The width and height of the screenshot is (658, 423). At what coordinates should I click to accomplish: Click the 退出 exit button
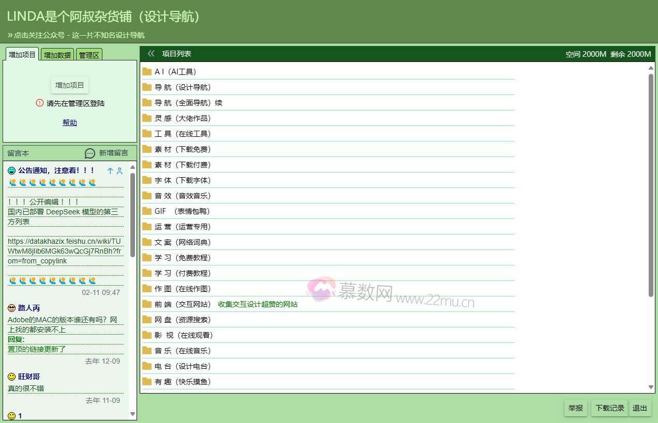[640, 408]
